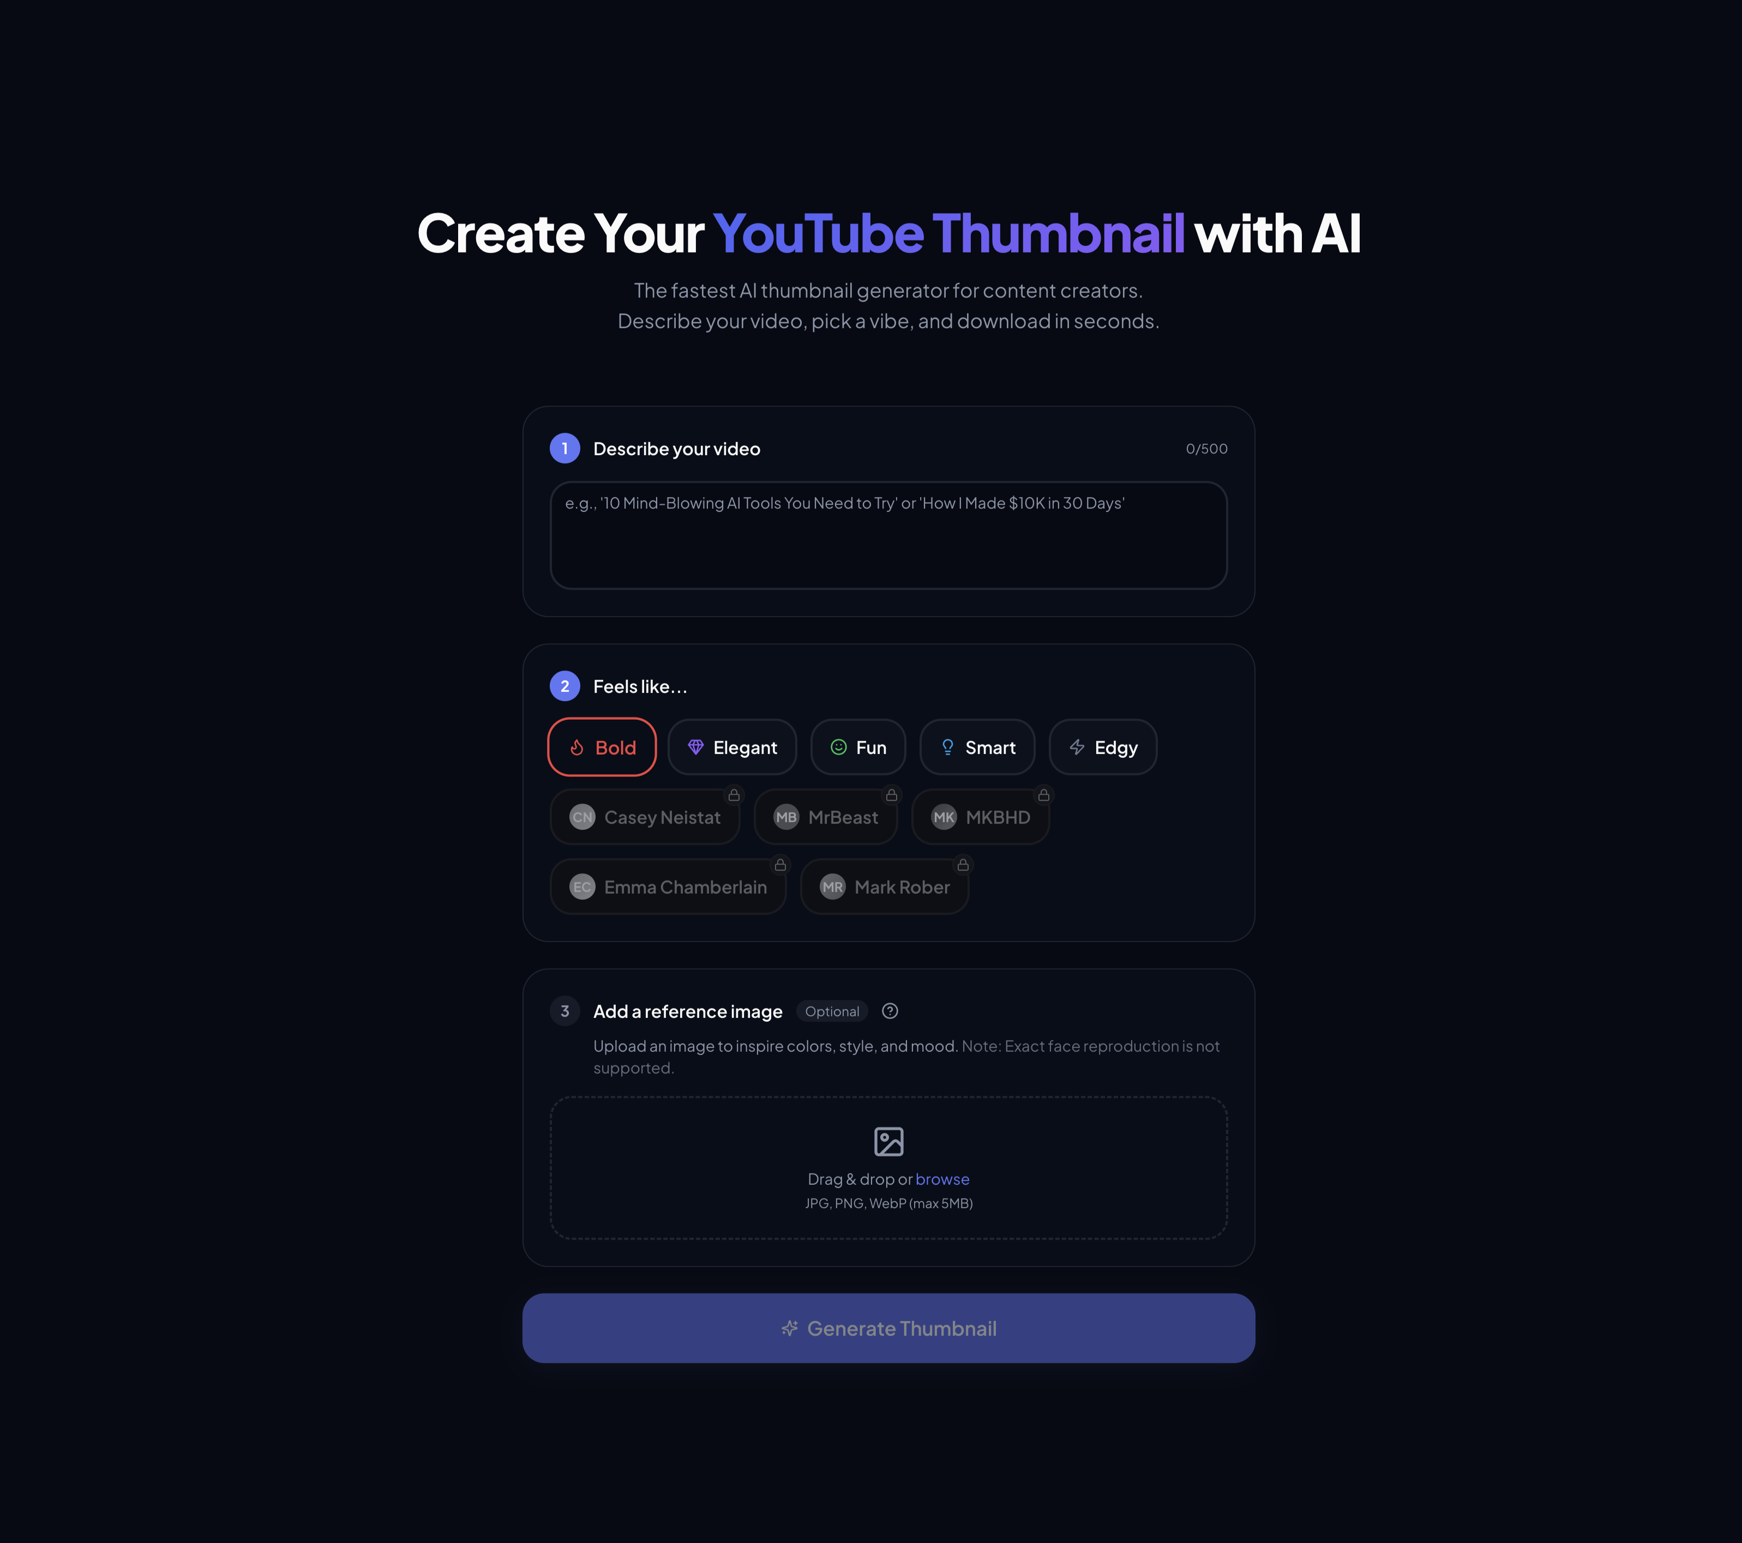Select the Mark Rober creator style
The image size is (1742, 1543).
coord(885,887)
